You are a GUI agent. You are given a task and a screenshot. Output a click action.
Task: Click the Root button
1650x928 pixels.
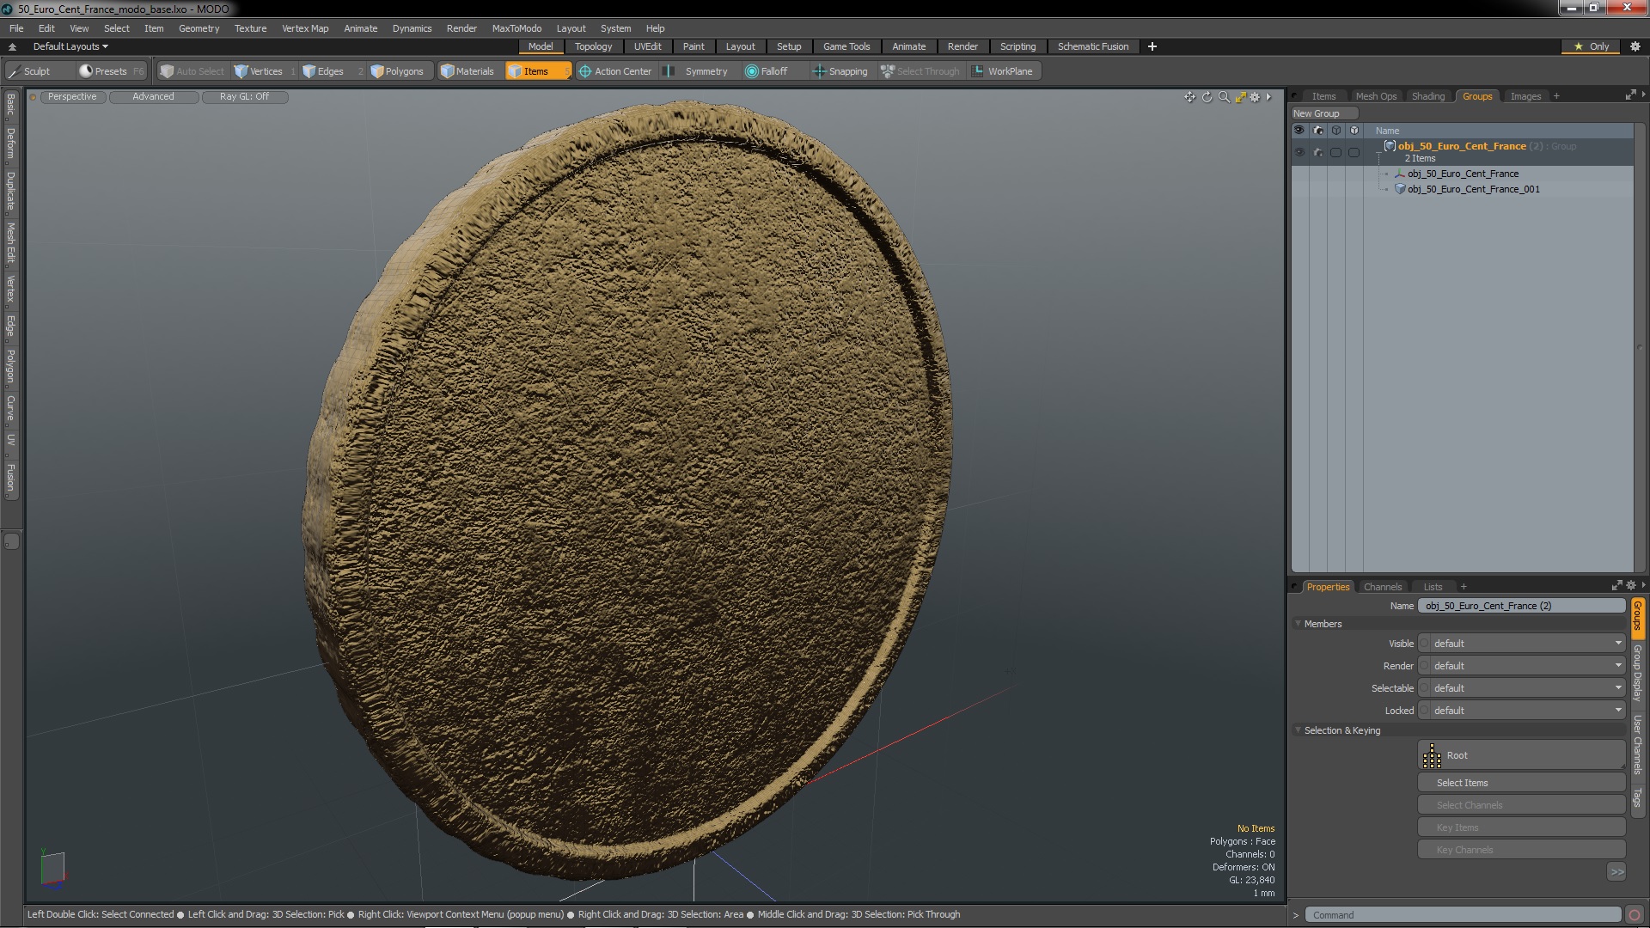pyautogui.click(x=1521, y=755)
